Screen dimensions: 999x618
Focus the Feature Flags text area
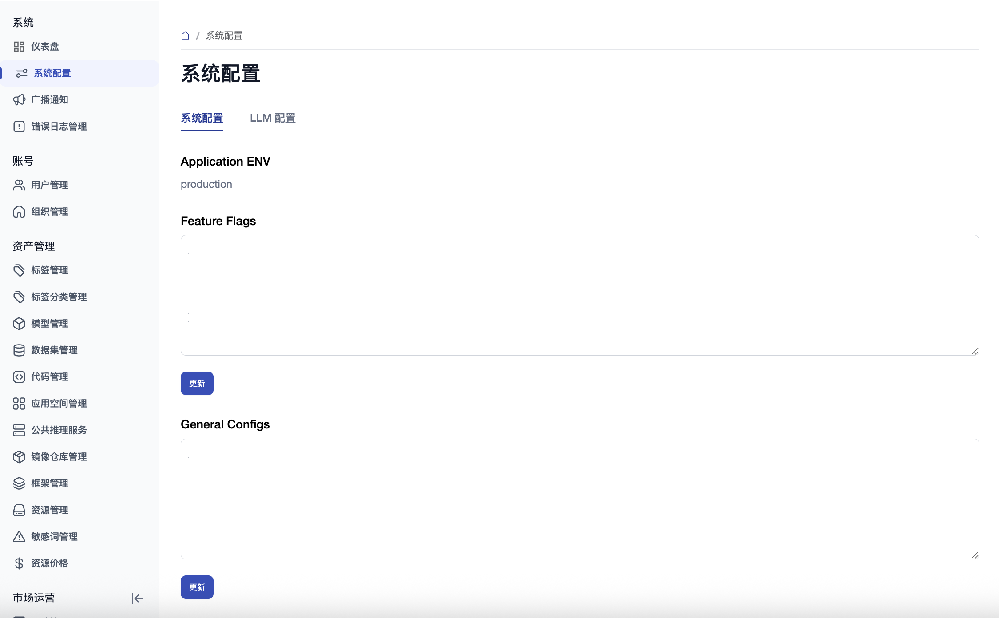(579, 295)
